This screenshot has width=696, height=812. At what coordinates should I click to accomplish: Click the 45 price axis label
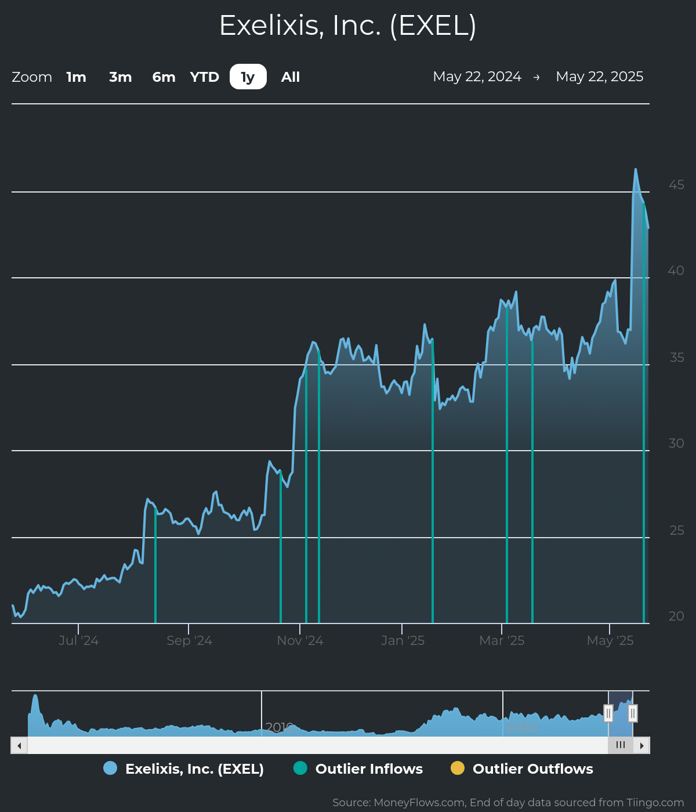pyautogui.click(x=676, y=184)
